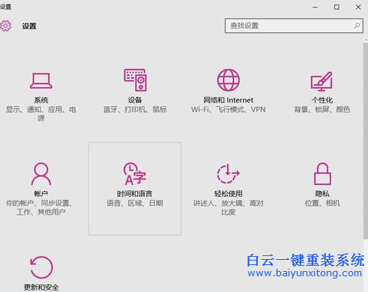Click the scrollbar up arrow

pyautogui.click(x=366, y=40)
